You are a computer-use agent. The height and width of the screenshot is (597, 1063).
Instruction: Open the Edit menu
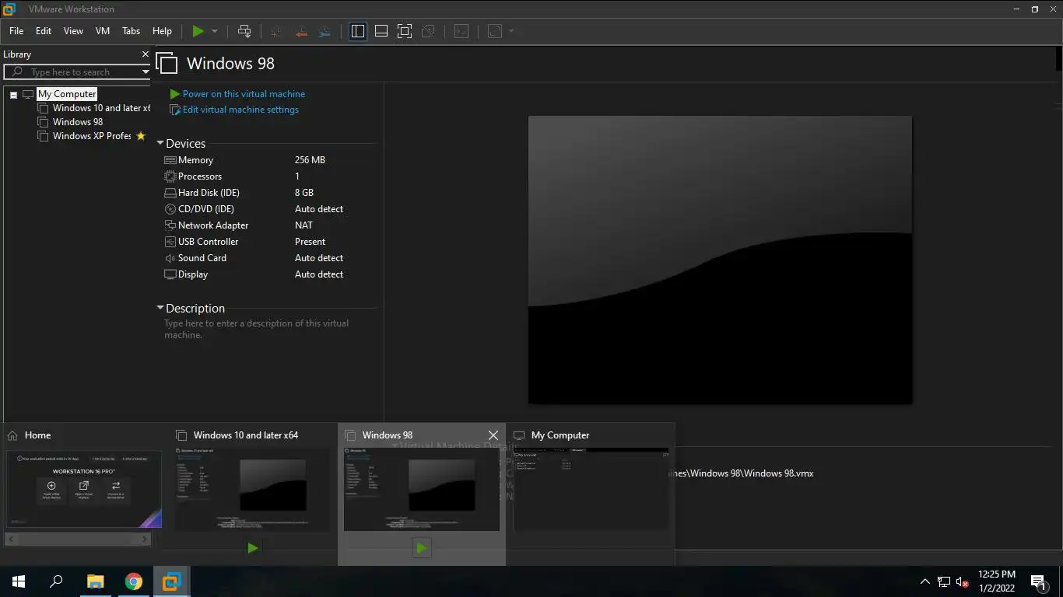tap(44, 31)
